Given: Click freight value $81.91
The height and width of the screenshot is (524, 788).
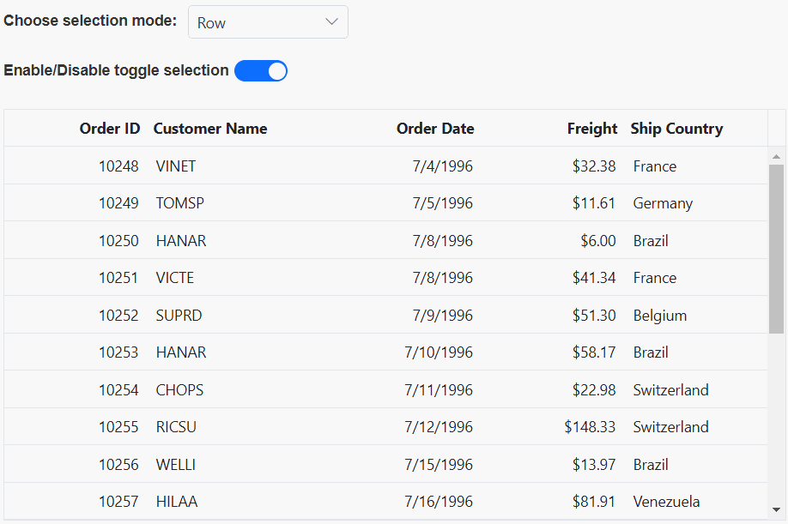Looking at the screenshot, I should 594,502.
